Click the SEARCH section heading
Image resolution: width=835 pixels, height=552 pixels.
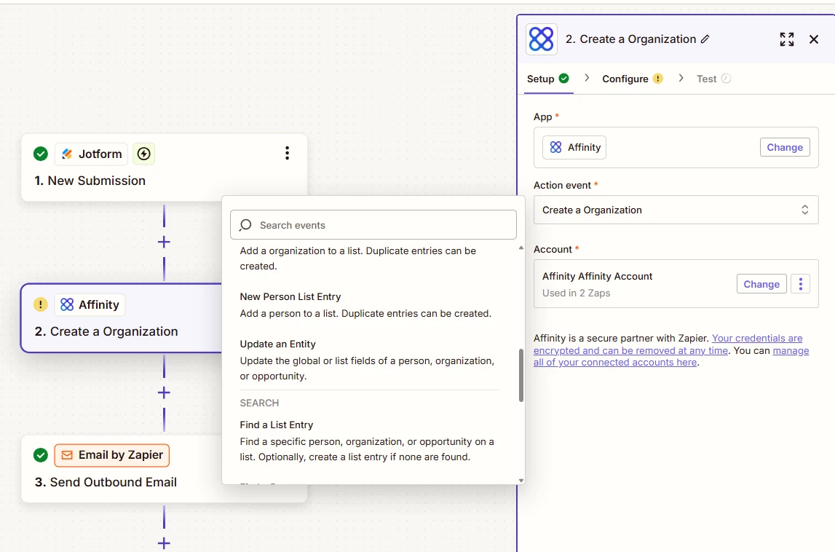click(x=259, y=403)
